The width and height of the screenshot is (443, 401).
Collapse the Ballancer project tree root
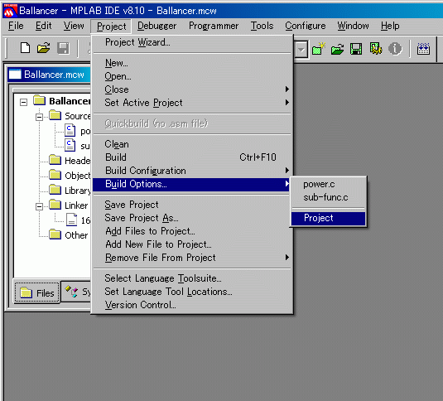(x=24, y=102)
